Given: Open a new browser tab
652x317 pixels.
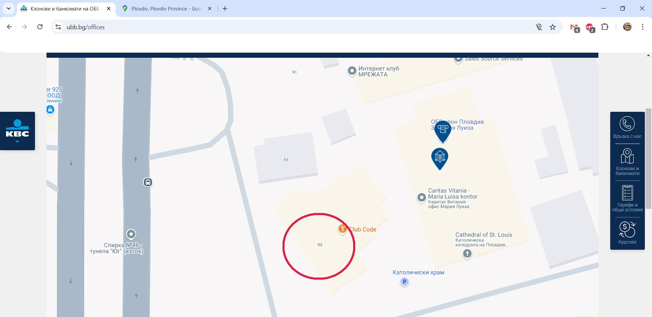Looking at the screenshot, I should pyautogui.click(x=225, y=8).
